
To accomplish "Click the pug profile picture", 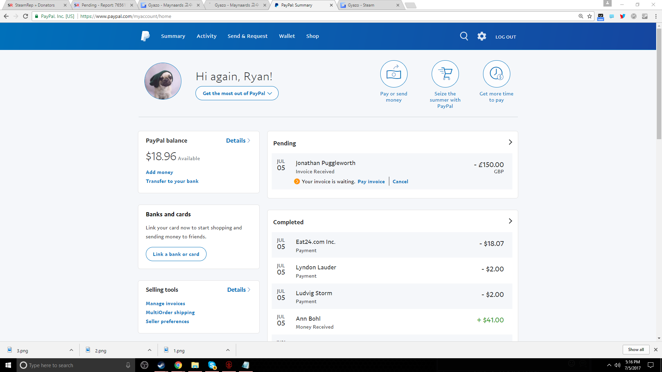I will [x=163, y=81].
